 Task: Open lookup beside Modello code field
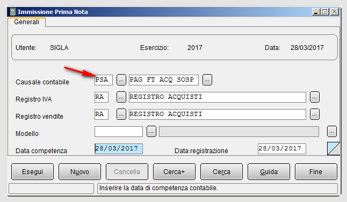click(151, 132)
